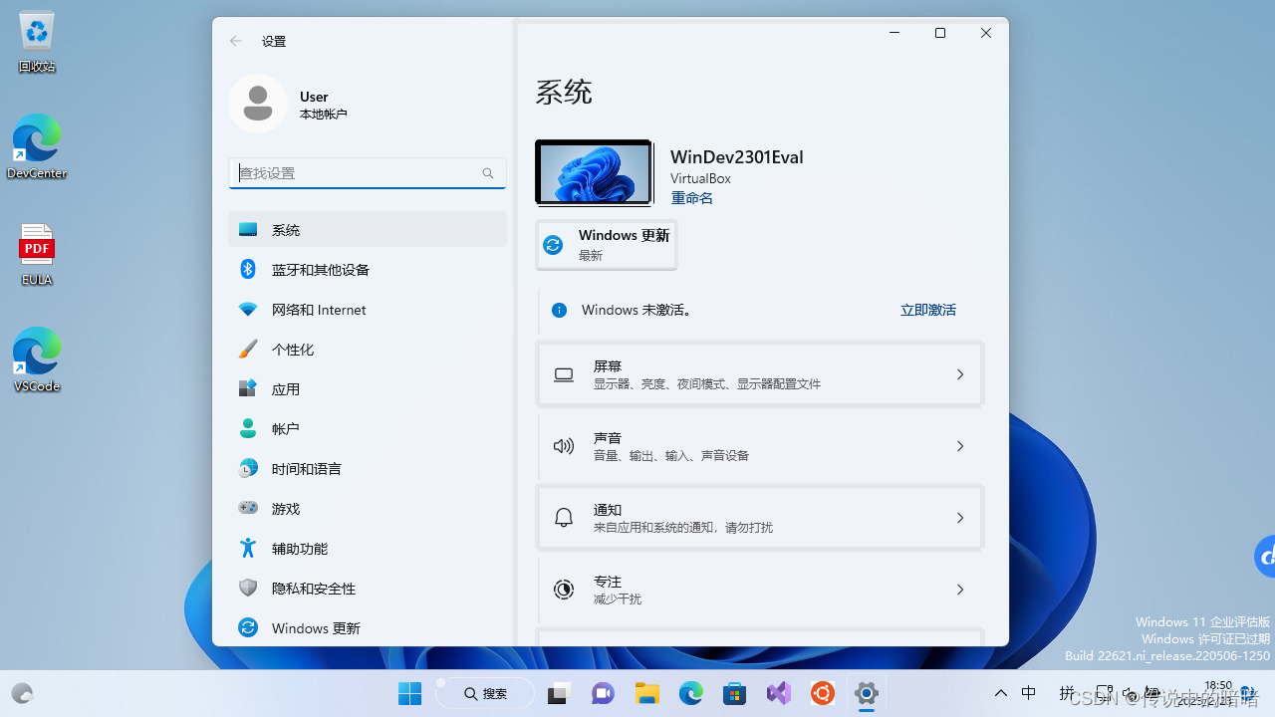Click the Settings gear on the taskbar
Image resolution: width=1275 pixels, height=717 pixels.
(x=867, y=694)
